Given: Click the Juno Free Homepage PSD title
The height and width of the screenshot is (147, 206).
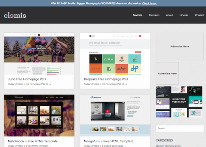Looking at the screenshot, I should coord(27,79).
